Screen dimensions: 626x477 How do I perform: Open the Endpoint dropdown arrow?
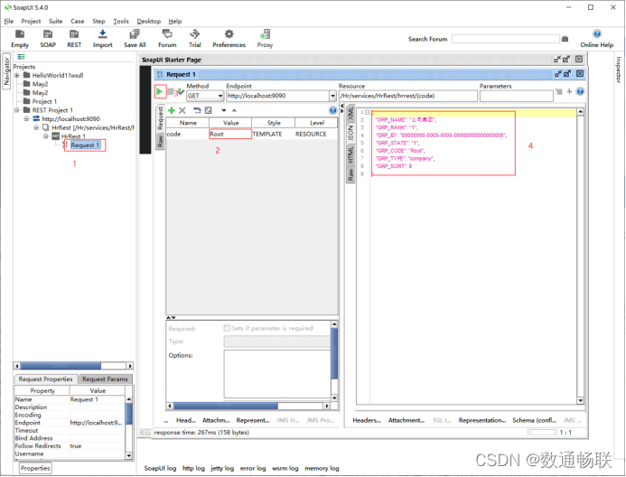[332, 96]
